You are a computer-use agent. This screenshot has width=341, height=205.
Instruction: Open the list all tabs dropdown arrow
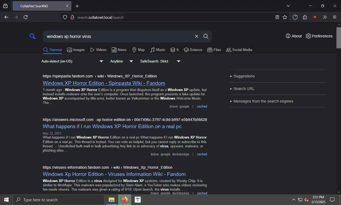click(288, 6)
